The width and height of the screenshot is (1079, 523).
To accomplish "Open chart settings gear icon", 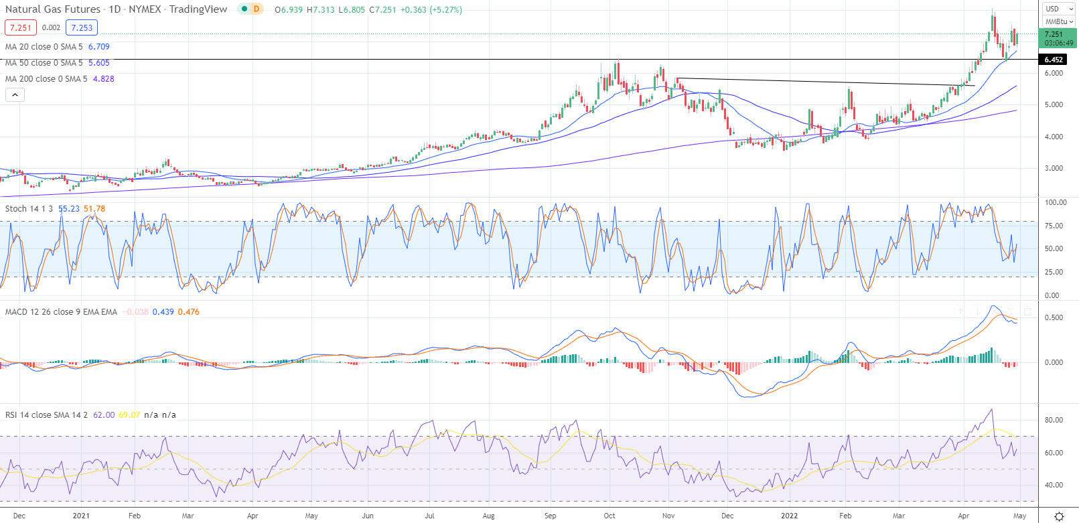I will tap(1058, 516).
